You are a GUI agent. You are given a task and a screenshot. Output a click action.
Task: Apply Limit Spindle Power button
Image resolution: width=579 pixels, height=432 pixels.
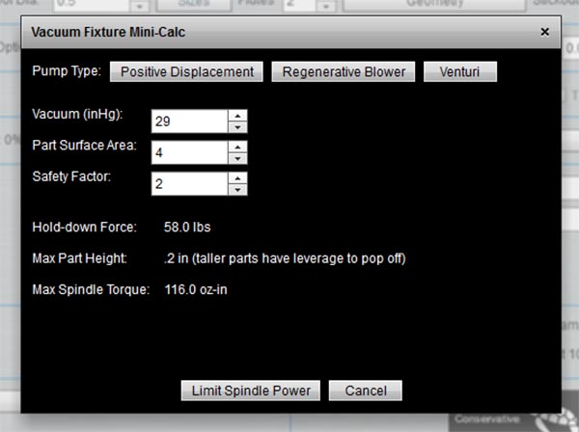[251, 391]
